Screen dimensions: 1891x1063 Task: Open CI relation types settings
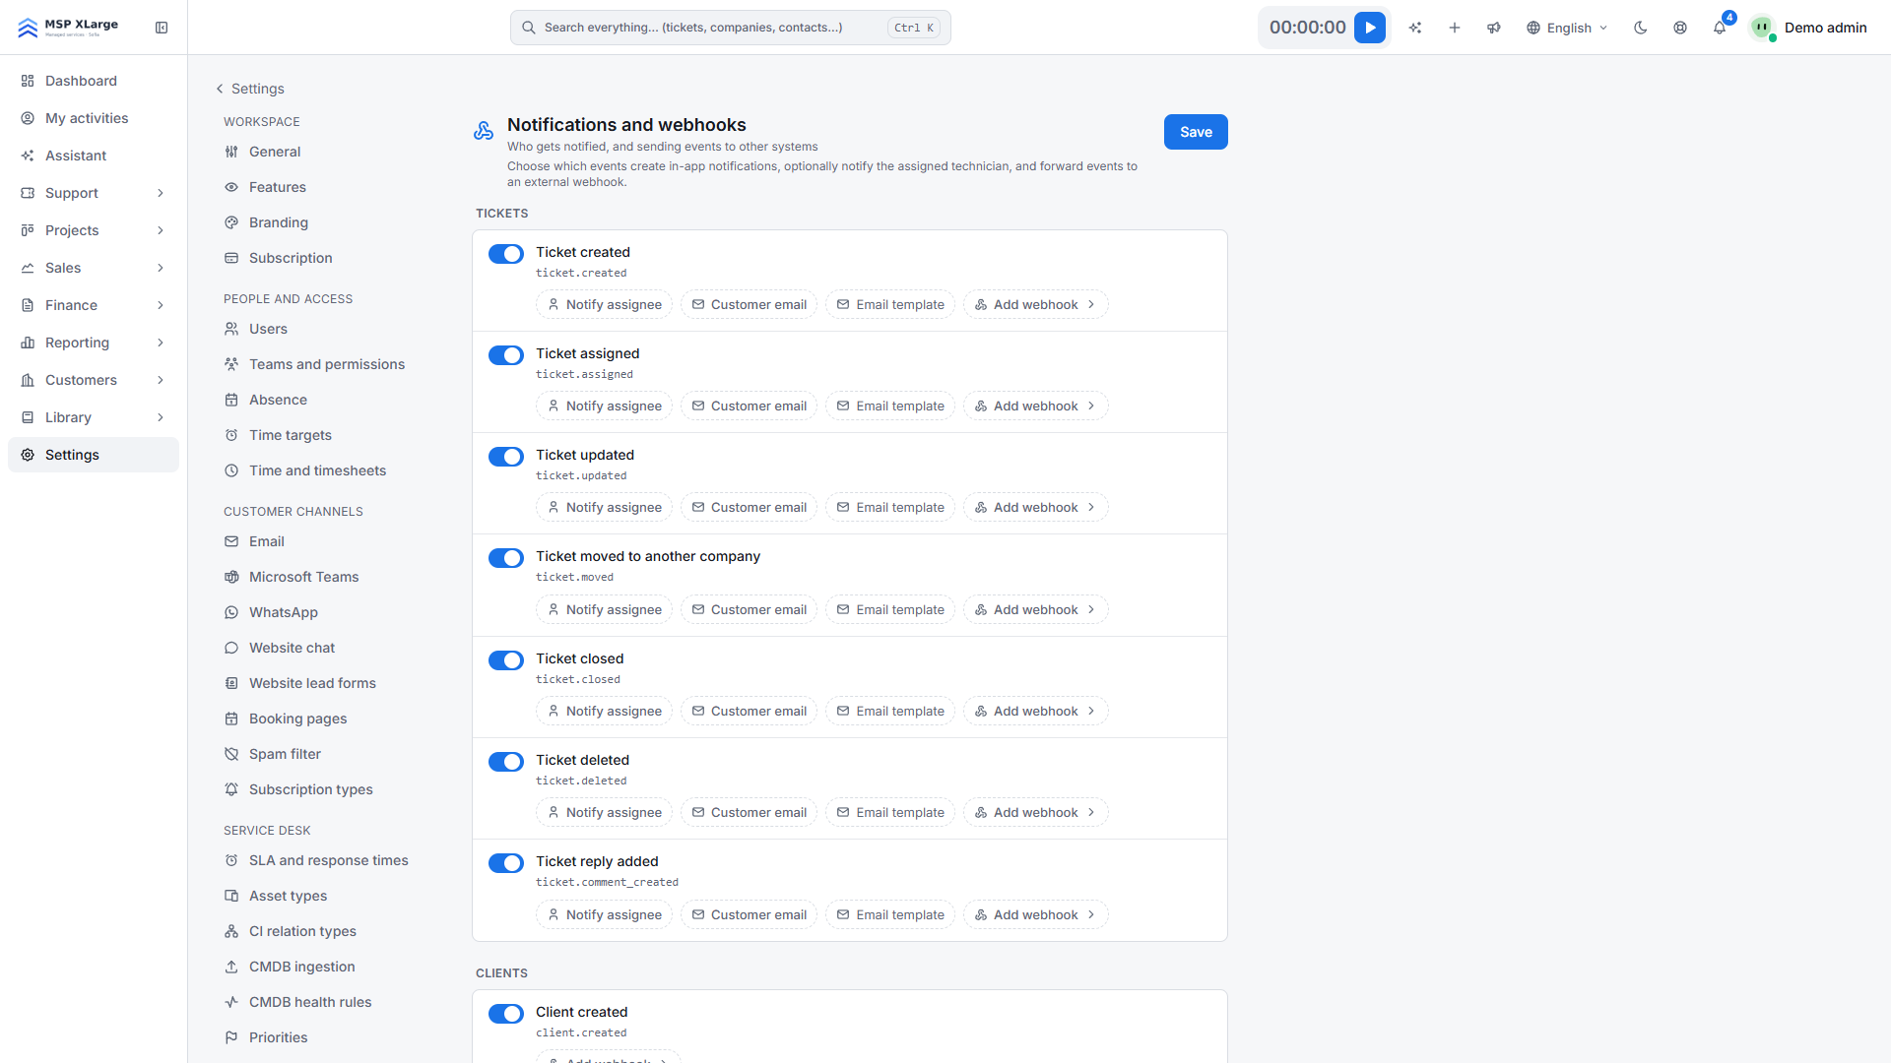[x=302, y=931]
